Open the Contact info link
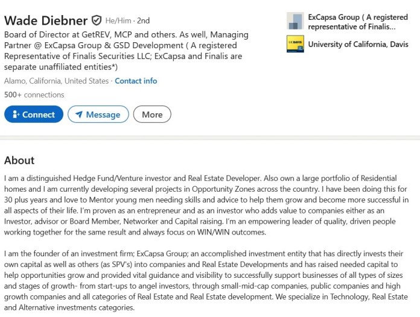This screenshot has width=420, height=317. [x=136, y=81]
